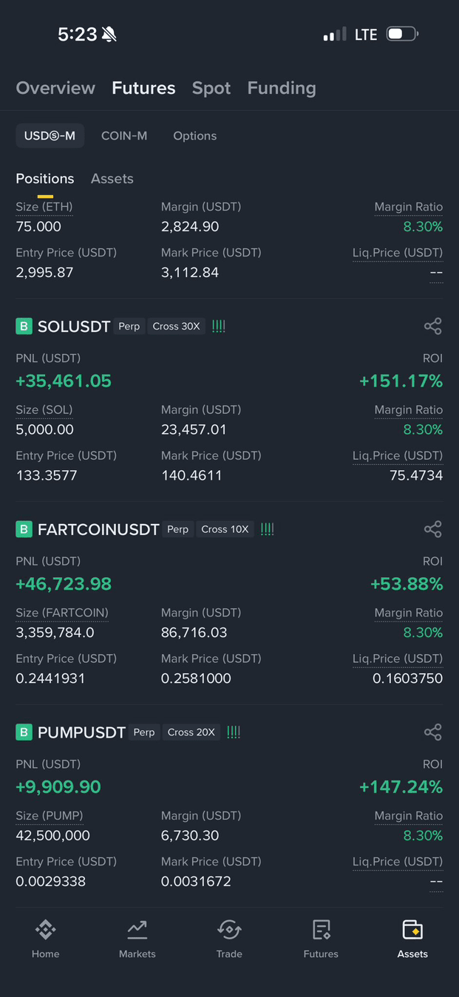The width and height of the screenshot is (459, 997).
Task: Open the SOLUSDT contract name
Action: [x=74, y=327]
